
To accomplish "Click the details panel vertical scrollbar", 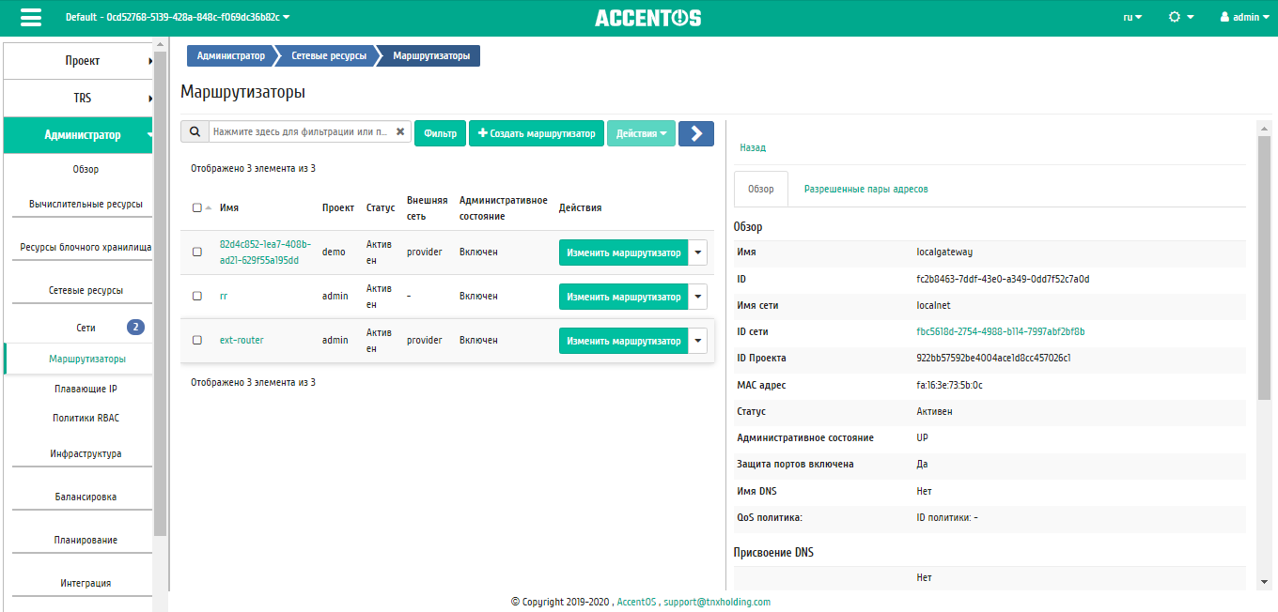I will 1264,272.
